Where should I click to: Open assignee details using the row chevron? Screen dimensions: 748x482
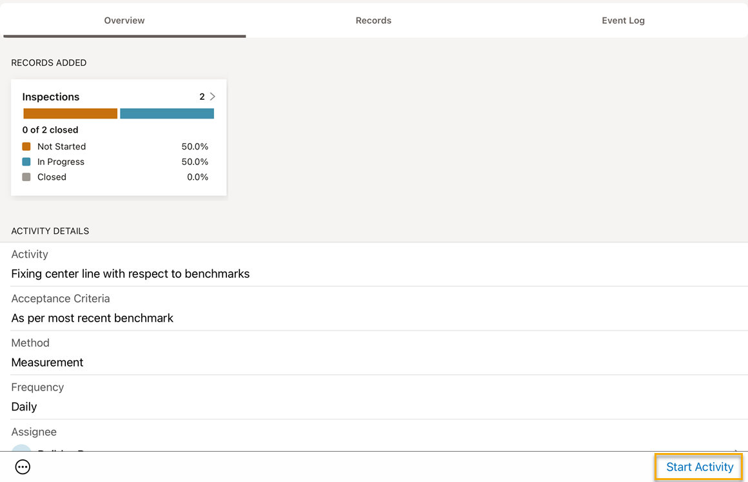(x=736, y=448)
